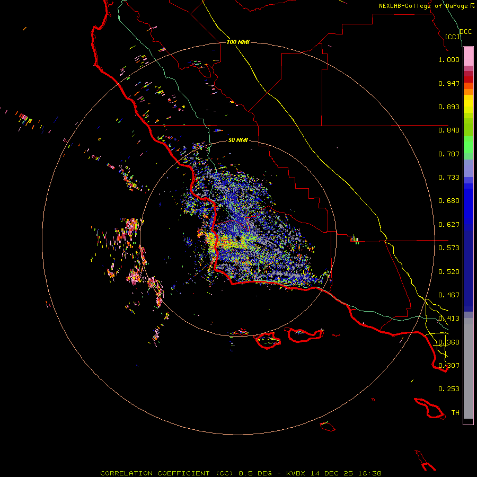Click the DCC label above the color scale
The height and width of the screenshot is (477, 477).
pos(465,32)
